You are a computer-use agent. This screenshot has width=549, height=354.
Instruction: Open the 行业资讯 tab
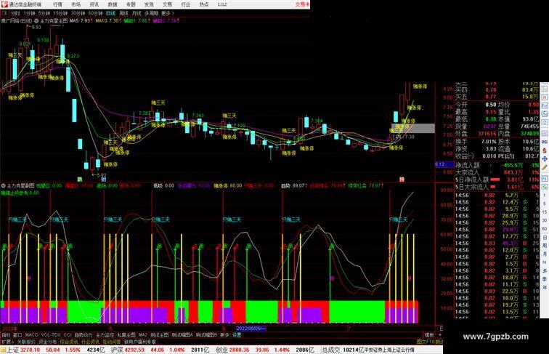90,342
